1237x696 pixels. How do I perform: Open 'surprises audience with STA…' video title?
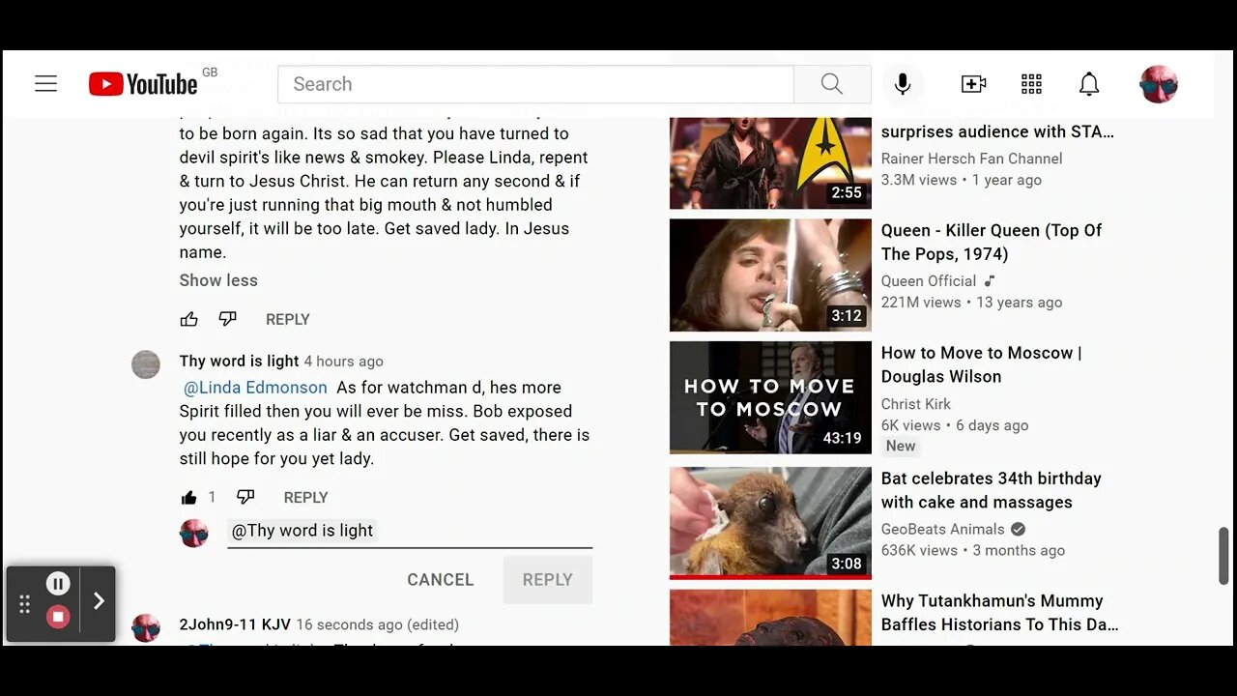[997, 131]
